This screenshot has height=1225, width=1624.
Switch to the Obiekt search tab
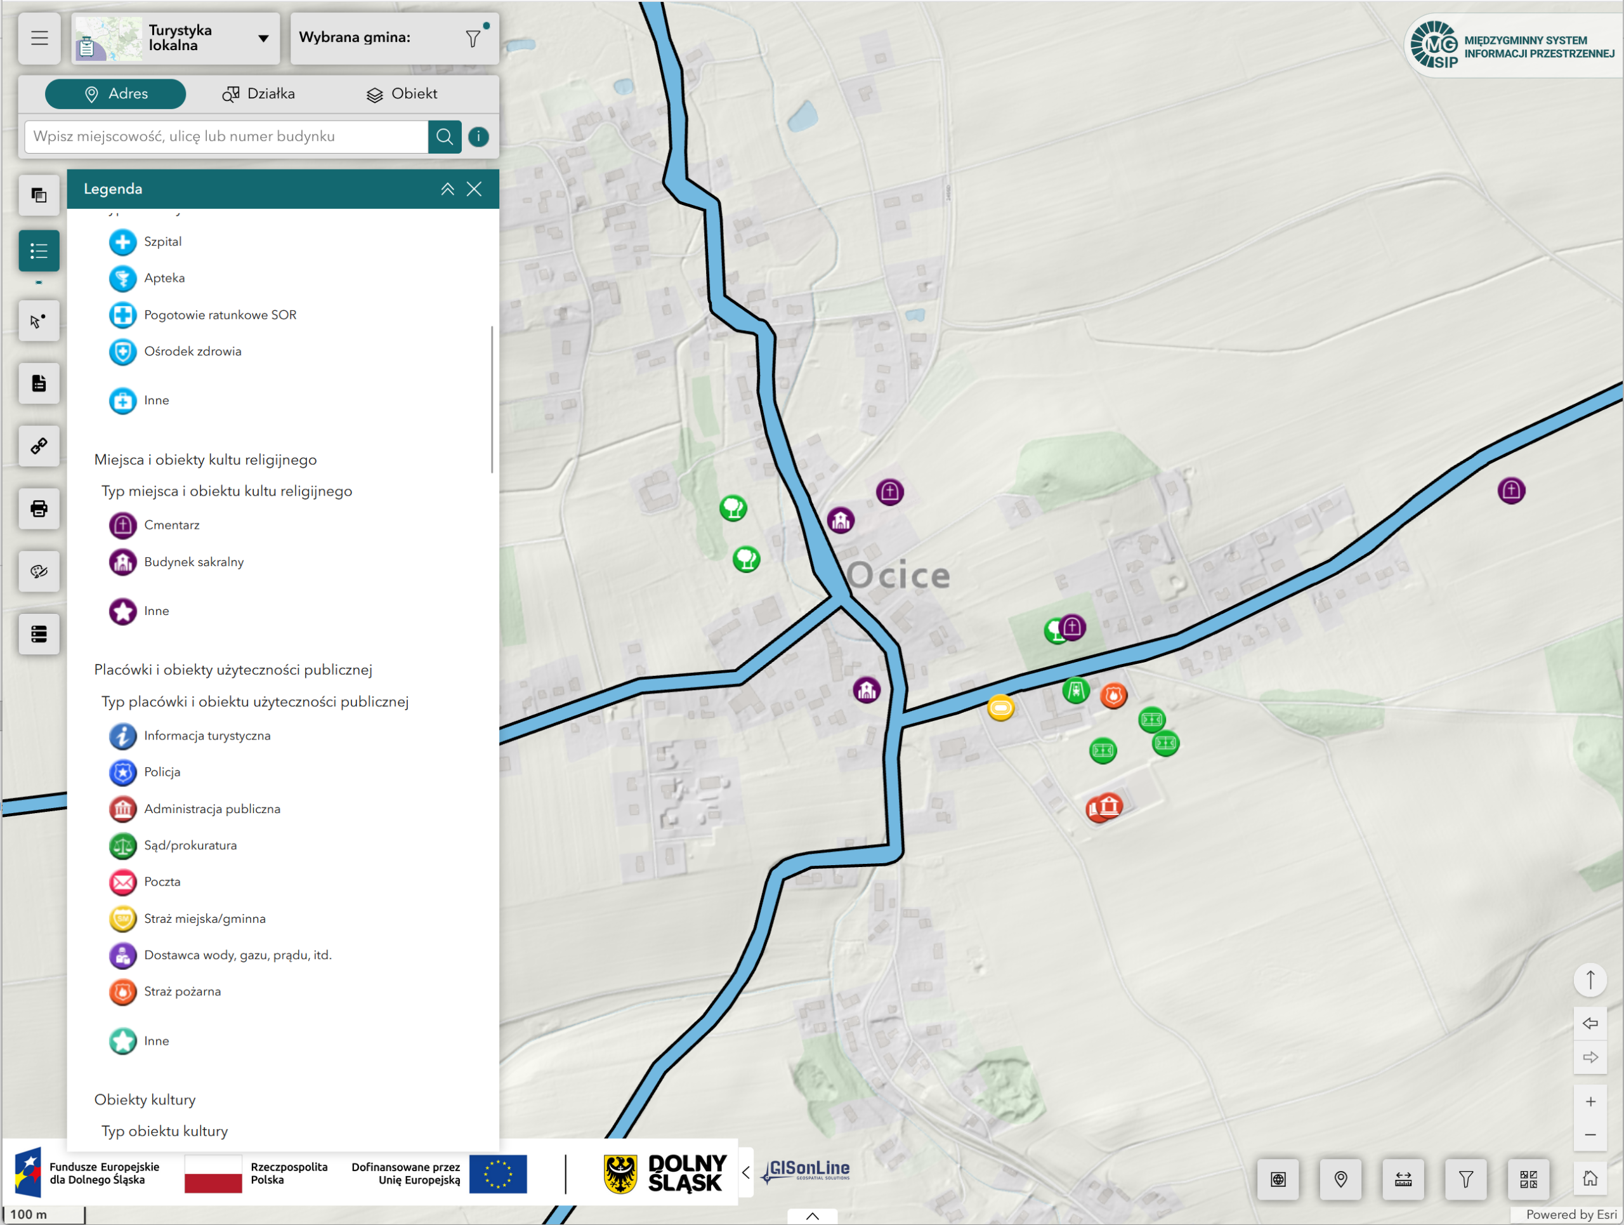402,94
